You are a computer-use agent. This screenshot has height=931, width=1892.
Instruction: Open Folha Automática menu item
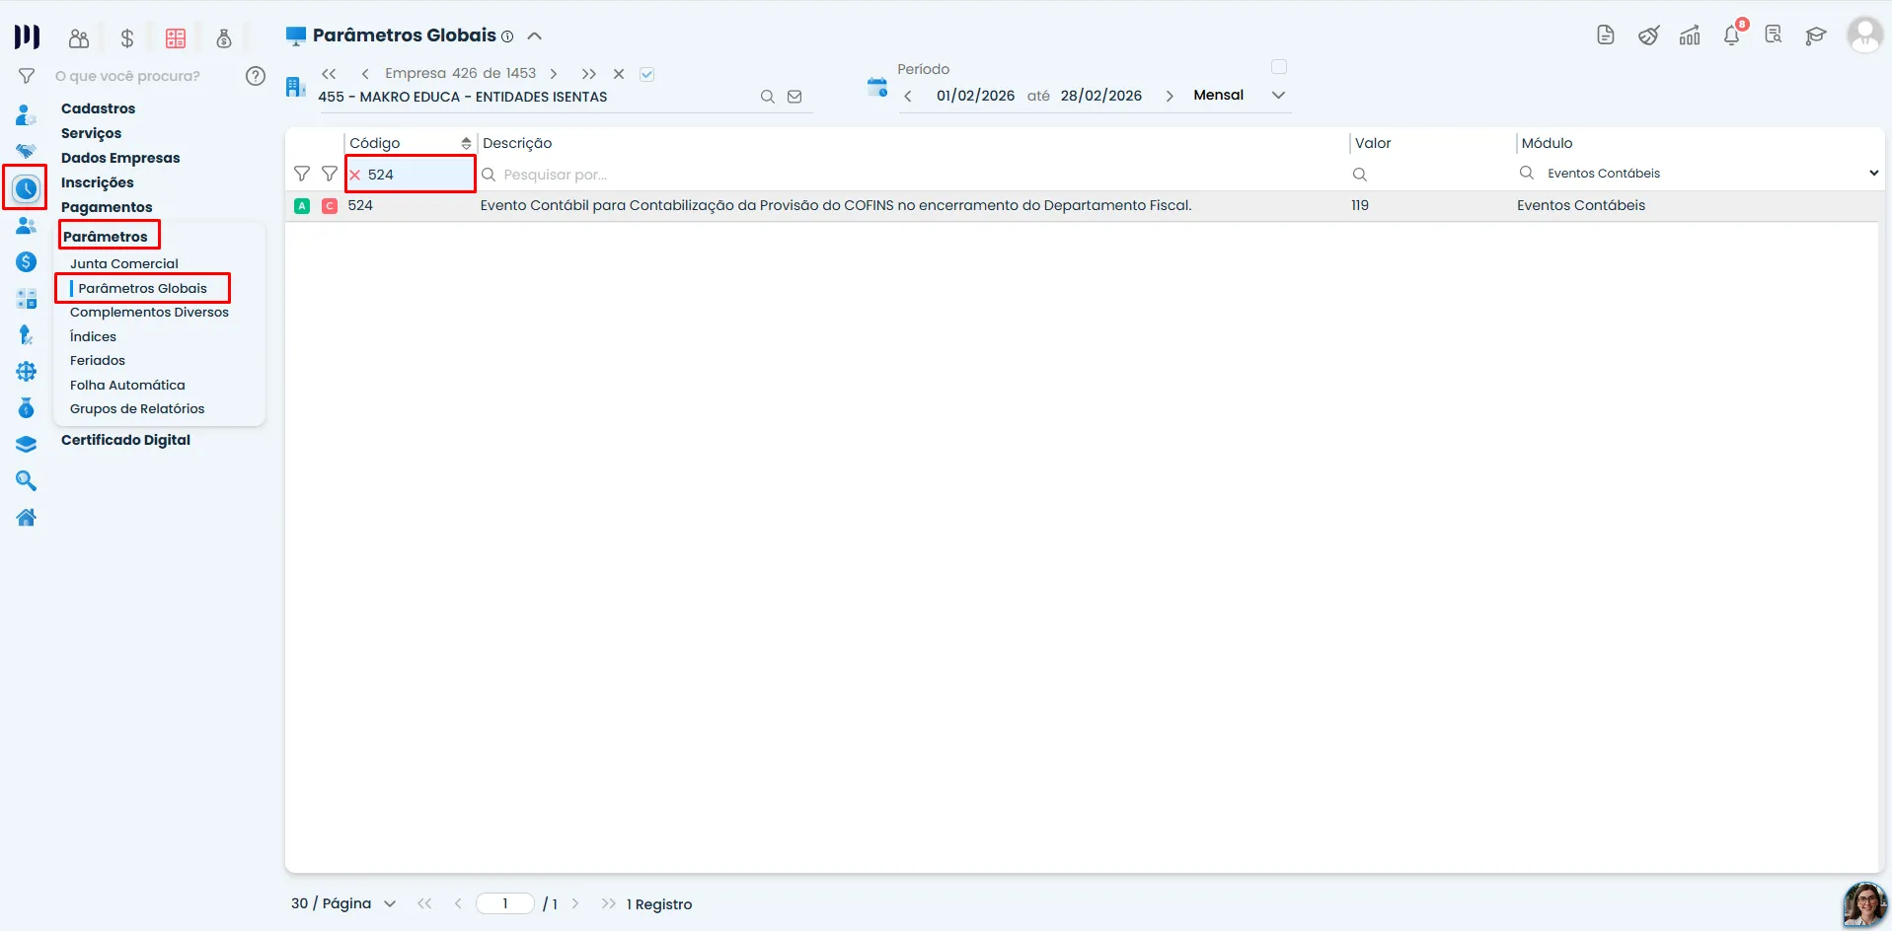(x=127, y=385)
